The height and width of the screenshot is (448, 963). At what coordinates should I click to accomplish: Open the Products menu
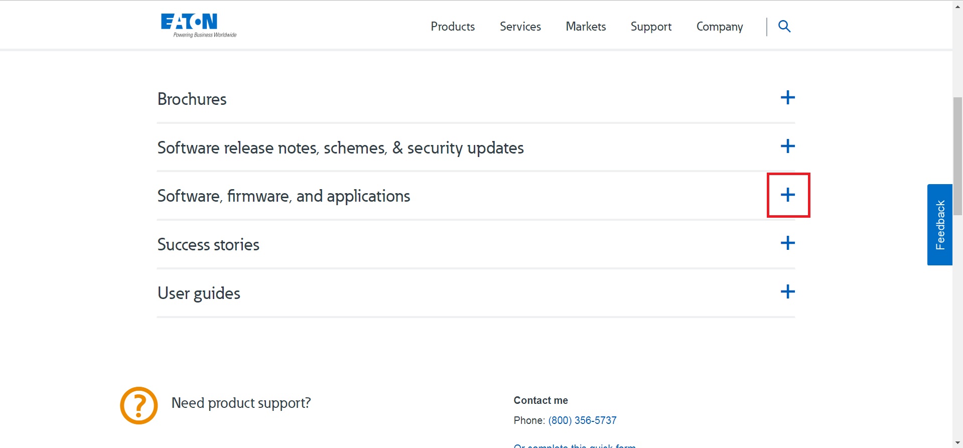[x=453, y=27]
